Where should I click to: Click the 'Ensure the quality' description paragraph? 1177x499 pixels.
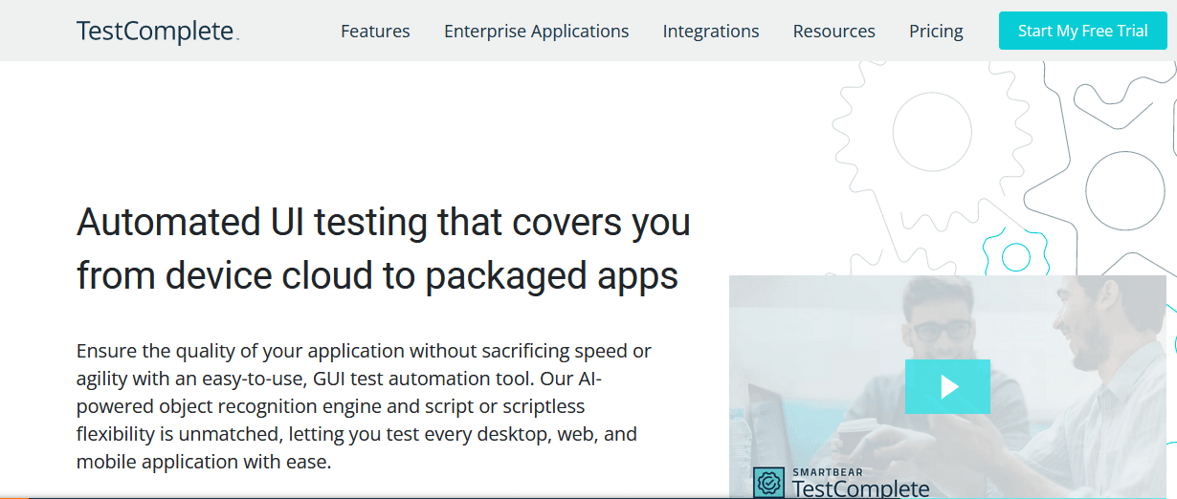pyautogui.click(x=364, y=406)
